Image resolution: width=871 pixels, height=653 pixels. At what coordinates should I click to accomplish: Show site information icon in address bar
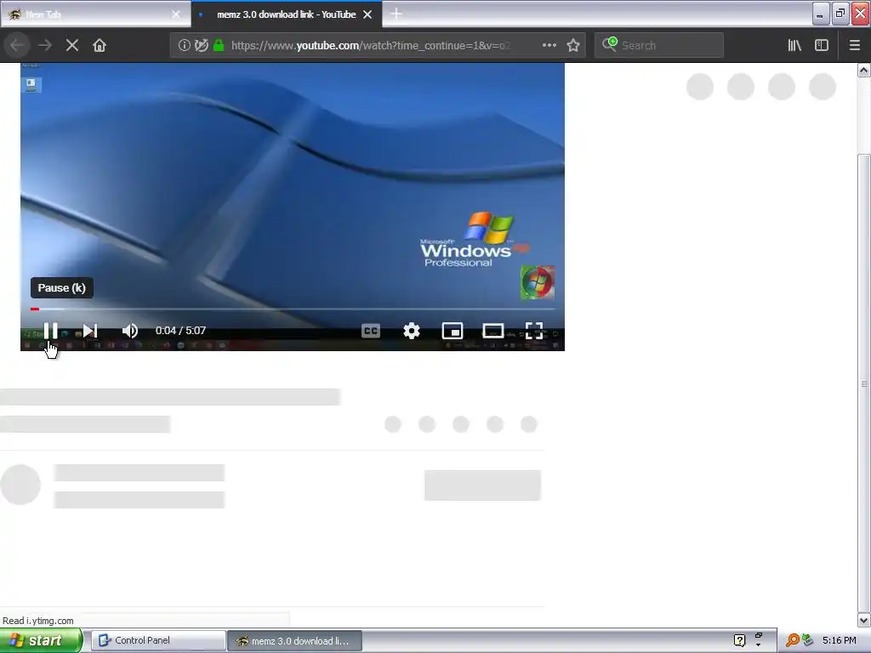[184, 46]
